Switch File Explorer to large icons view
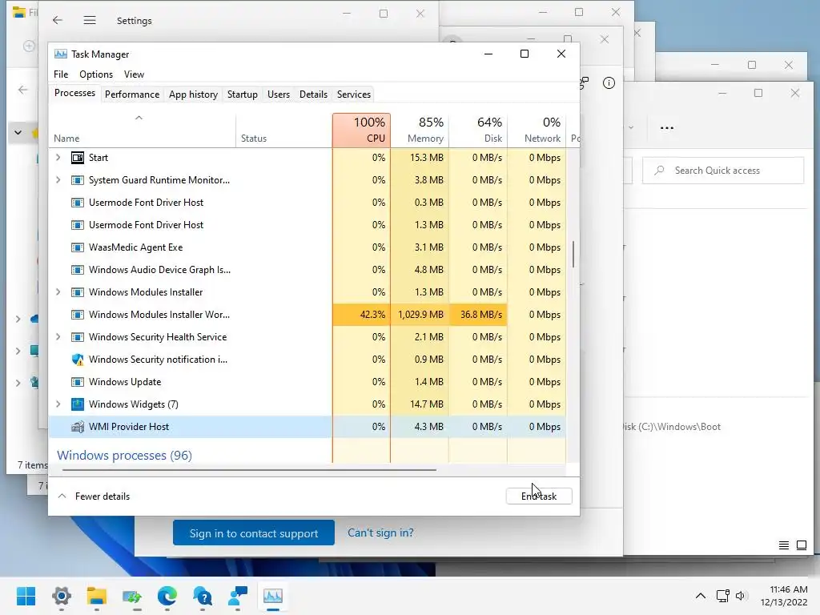This screenshot has height=615, width=820. click(801, 545)
